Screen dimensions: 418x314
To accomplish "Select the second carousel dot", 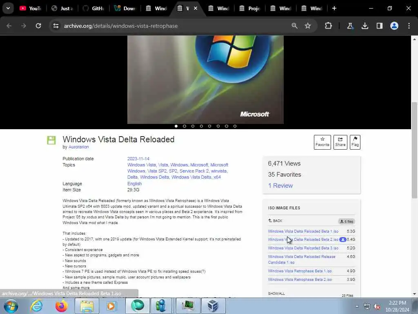I will [x=185, y=126].
